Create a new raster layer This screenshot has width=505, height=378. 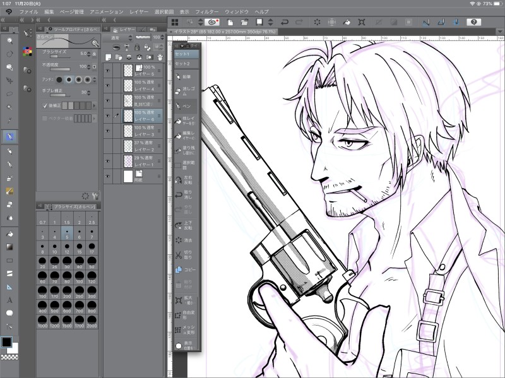coord(109,57)
